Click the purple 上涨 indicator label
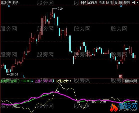The height and width of the screenshot is (113, 139). 38,81
